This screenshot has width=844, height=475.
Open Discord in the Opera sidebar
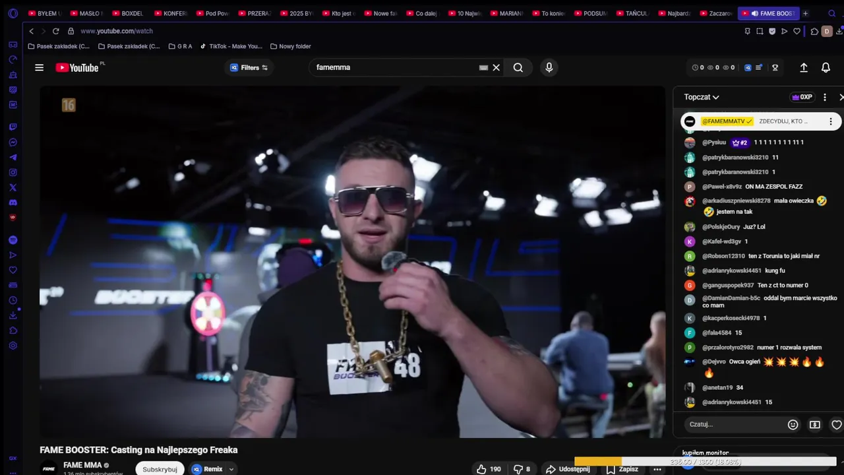[13, 203]
